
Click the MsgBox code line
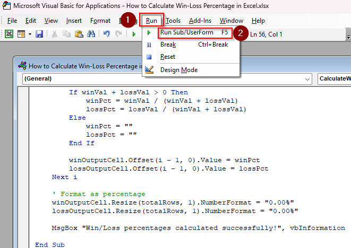point(198,228)
